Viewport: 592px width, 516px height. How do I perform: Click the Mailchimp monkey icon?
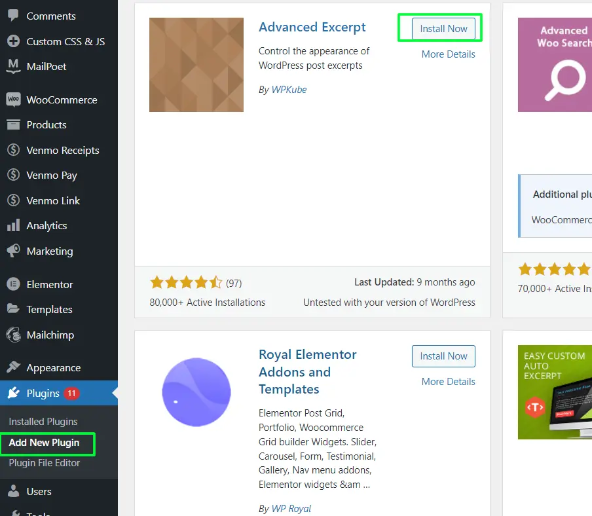(x=13, y=335)
